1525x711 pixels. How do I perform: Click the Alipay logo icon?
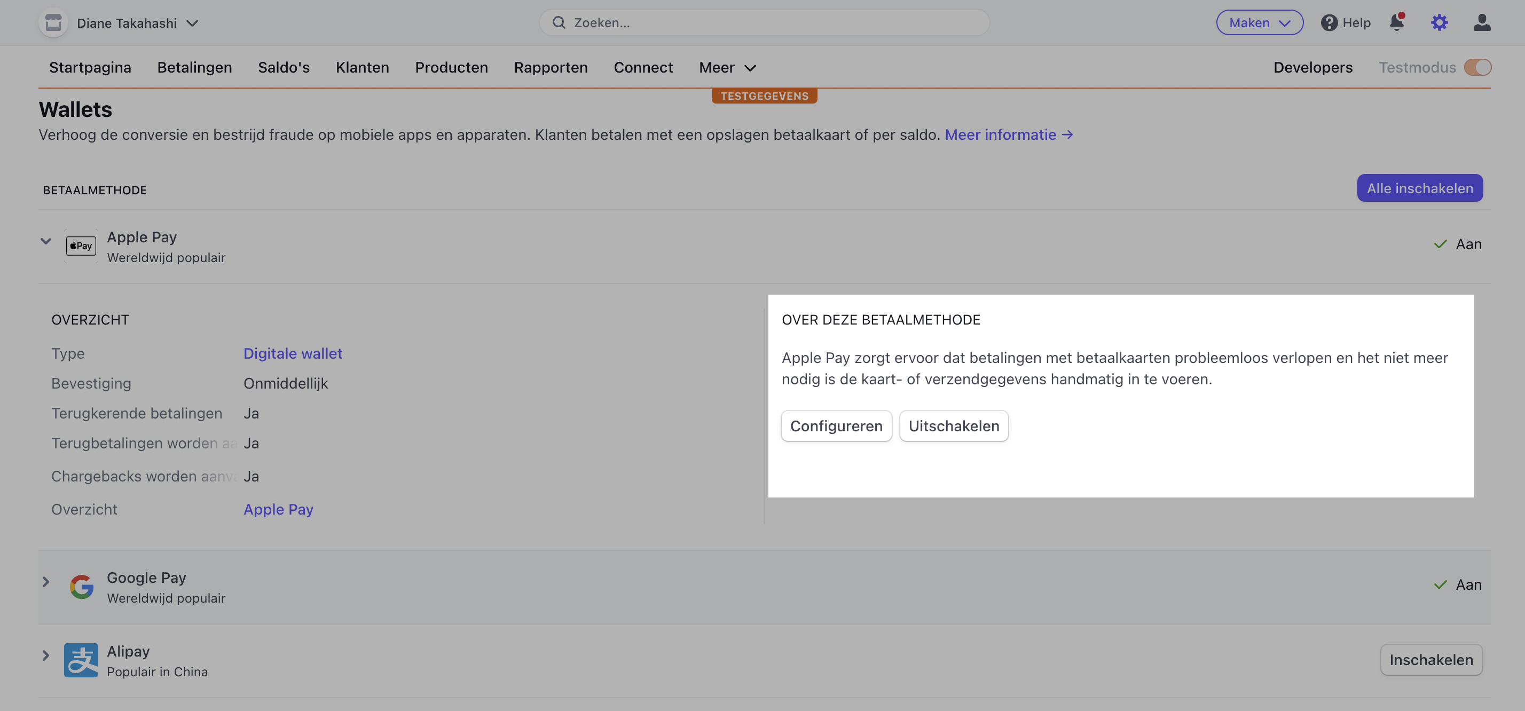(80, 659)
